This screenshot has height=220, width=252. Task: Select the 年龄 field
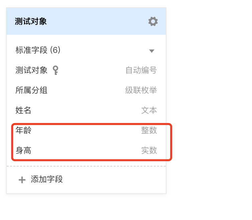pos(86,130)
